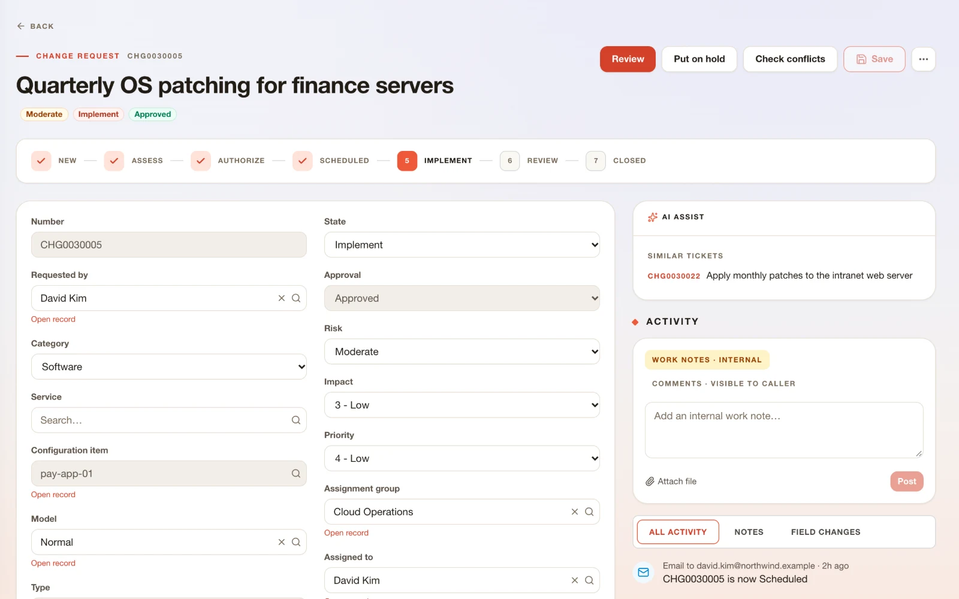Clear the Model Normal value

click(x=282, y=542)
